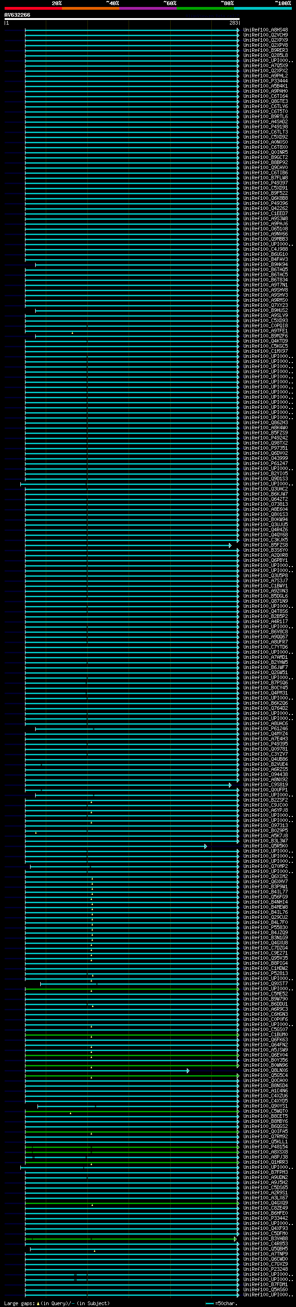This screenshot has height=1307, width=296.
Task: Click the UniRef100_B9HUS2 entry
Action: 265,311
